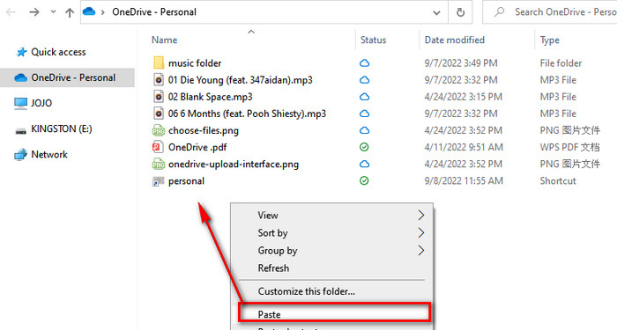Click date 9/8/2022 11:55 AM cell

pyautogui.click(x=464, y=181)
